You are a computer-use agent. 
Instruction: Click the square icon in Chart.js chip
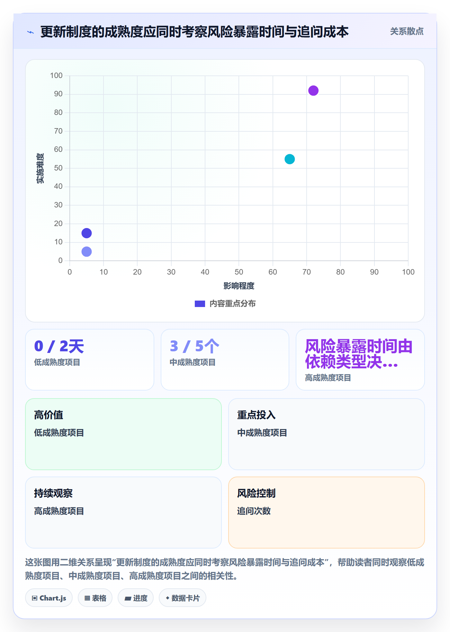[x=35, y=598]
